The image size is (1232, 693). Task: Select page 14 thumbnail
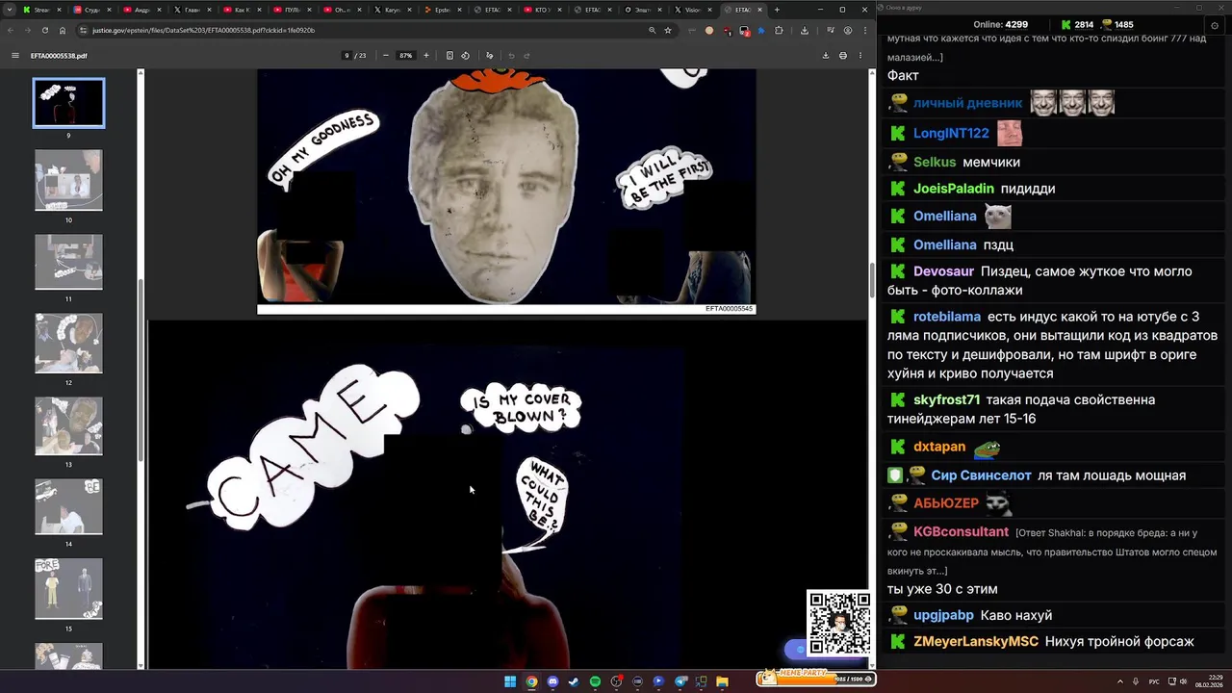click(x=68, y=506)
